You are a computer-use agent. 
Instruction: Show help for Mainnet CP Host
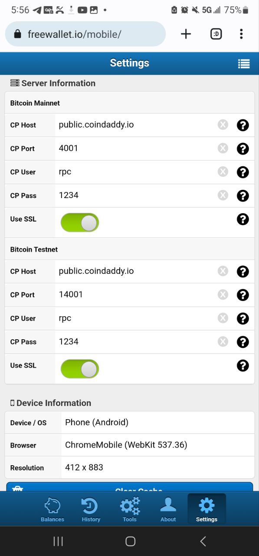pyautogui.click(x=243, y=125)
